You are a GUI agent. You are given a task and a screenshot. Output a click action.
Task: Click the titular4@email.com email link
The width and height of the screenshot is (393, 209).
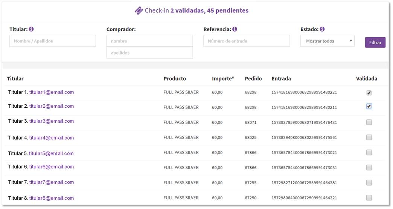point(52,138)
